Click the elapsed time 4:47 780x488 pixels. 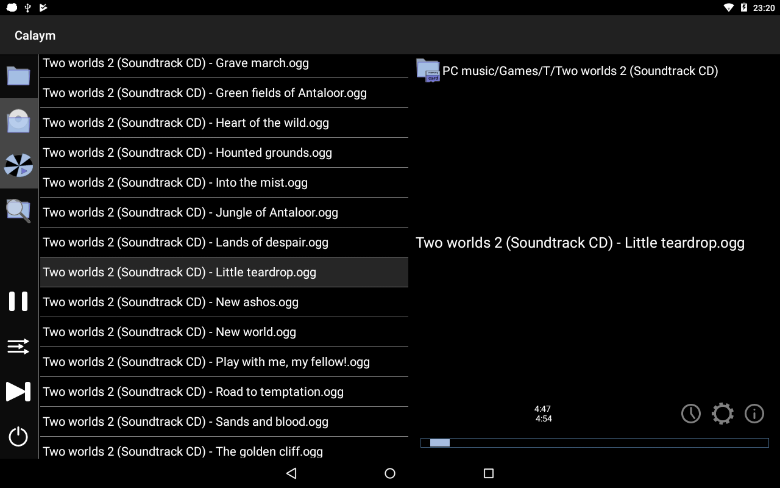[542, 409]
